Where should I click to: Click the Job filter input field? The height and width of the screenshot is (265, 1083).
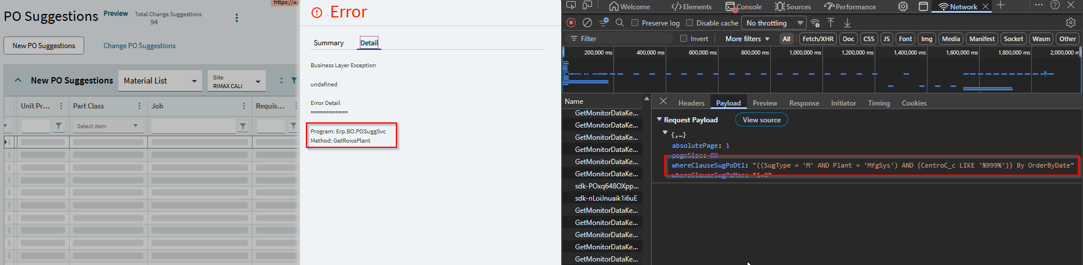193,126
